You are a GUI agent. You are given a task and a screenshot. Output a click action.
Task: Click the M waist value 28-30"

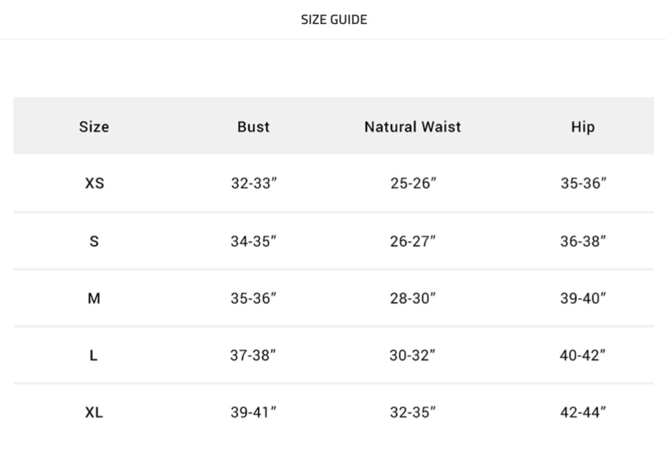point(413,298)
